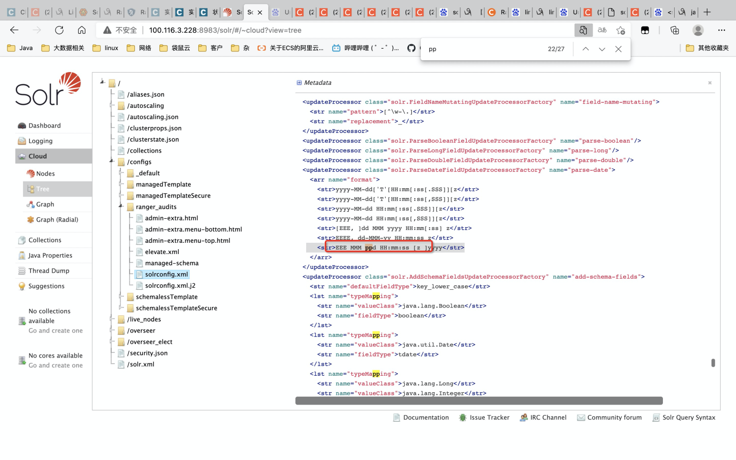Open elevate.xml file
736x460 pixels.
point(162,252)
